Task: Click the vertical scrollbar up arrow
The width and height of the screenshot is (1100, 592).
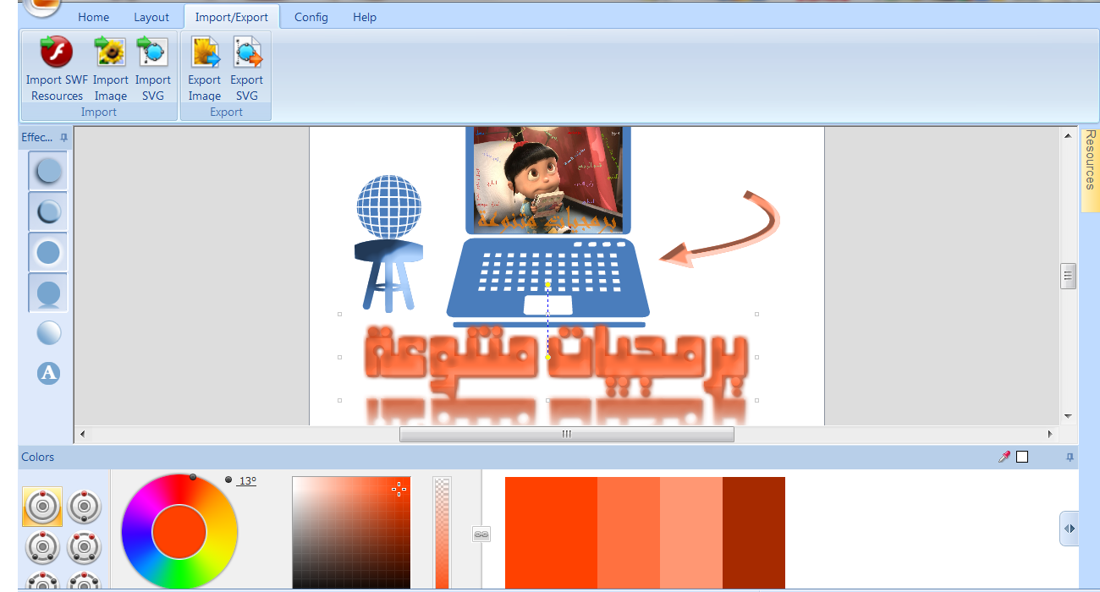Action: click(x=1068, y=135)
